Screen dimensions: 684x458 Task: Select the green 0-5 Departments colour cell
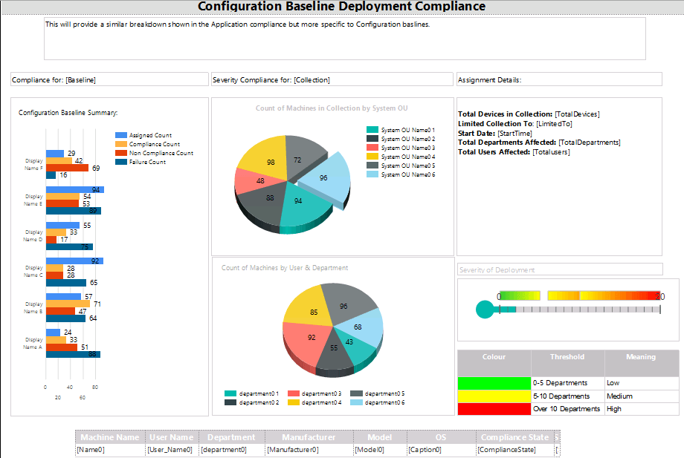click(494, 383)
